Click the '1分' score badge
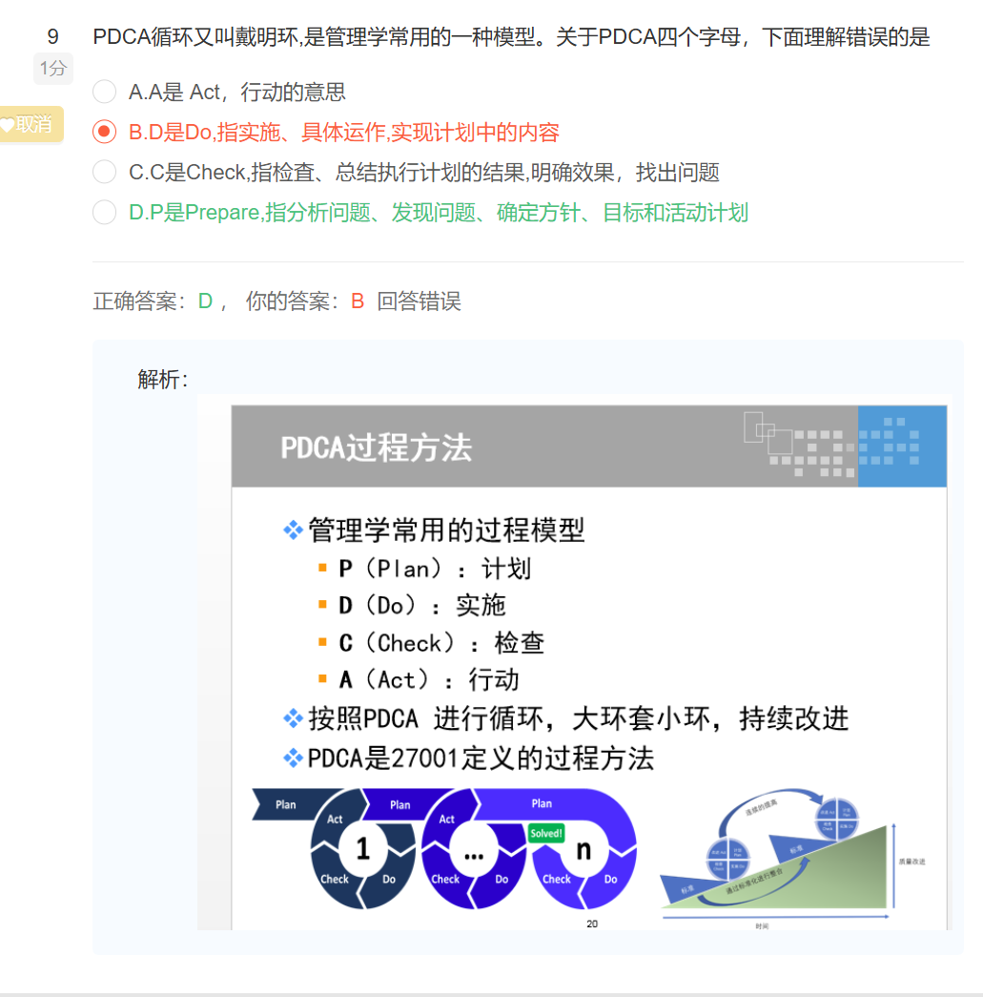This screenshot has height=997, width=983. coord(53,69)
